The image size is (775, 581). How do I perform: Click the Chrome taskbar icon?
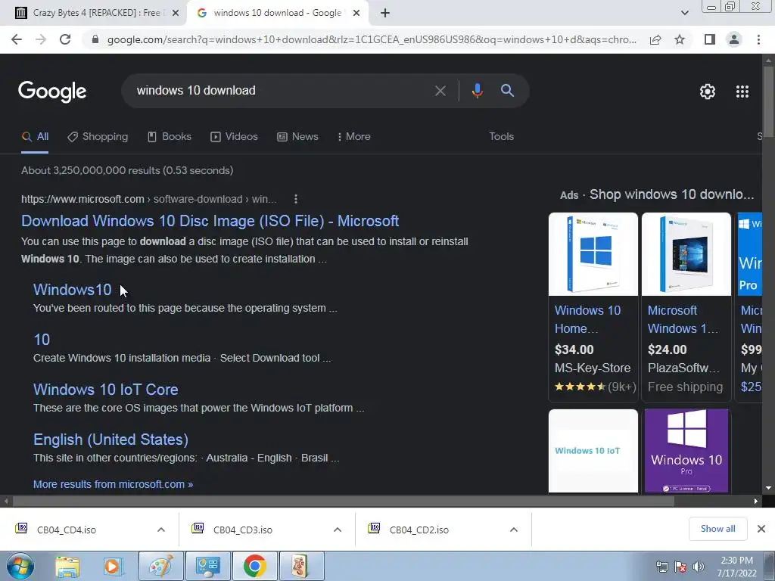[254, 566]
